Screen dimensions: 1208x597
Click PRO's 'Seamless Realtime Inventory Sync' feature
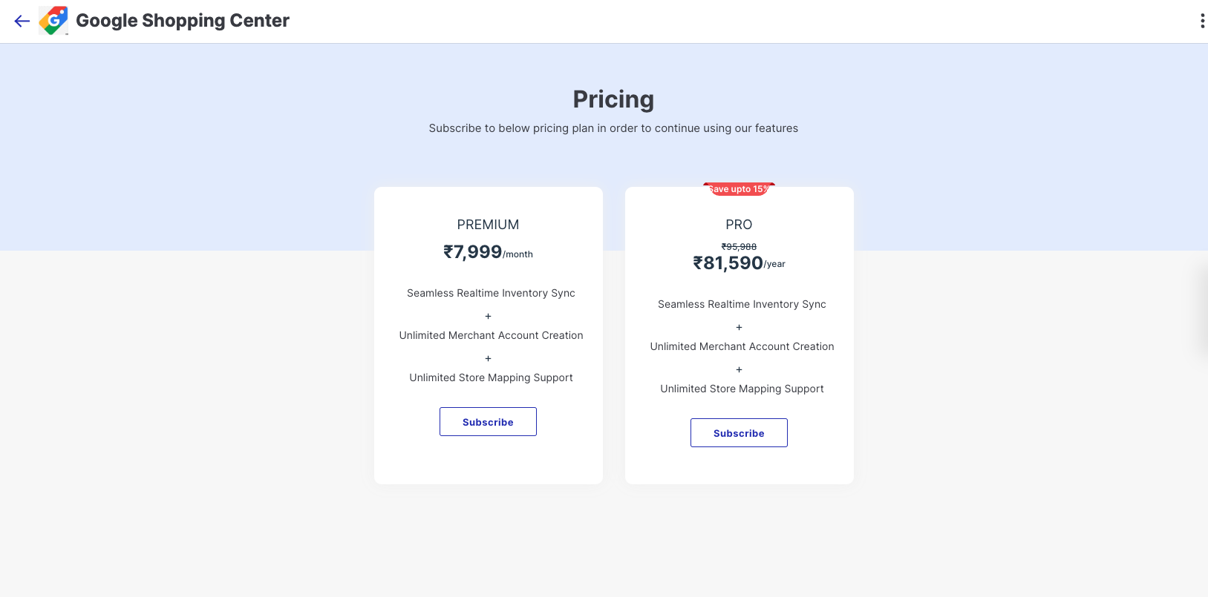(742, 304)
